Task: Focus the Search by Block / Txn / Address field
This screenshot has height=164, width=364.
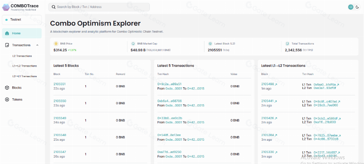Action: pos(99,7)
